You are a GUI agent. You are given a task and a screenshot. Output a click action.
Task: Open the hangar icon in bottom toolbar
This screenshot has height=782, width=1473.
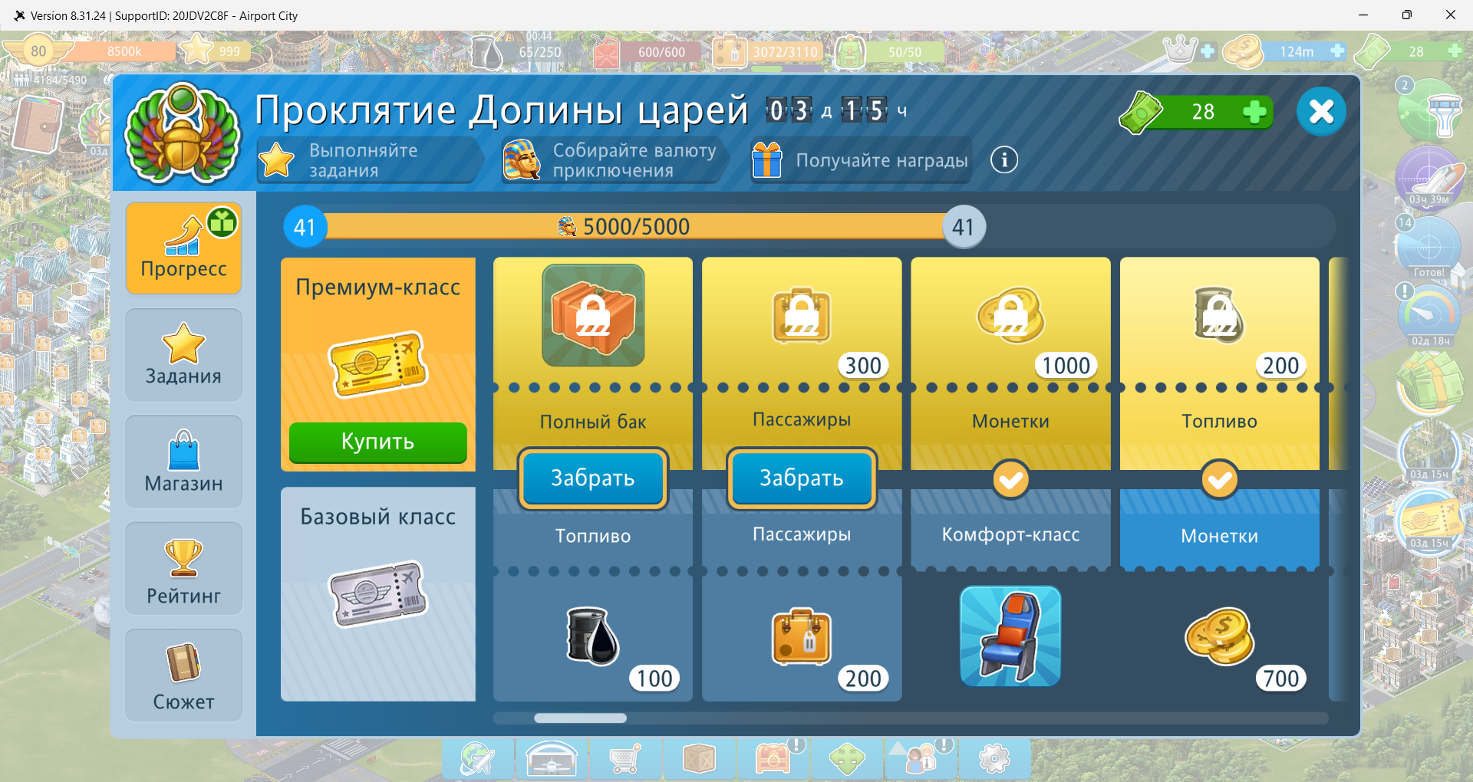click(552, 759)
